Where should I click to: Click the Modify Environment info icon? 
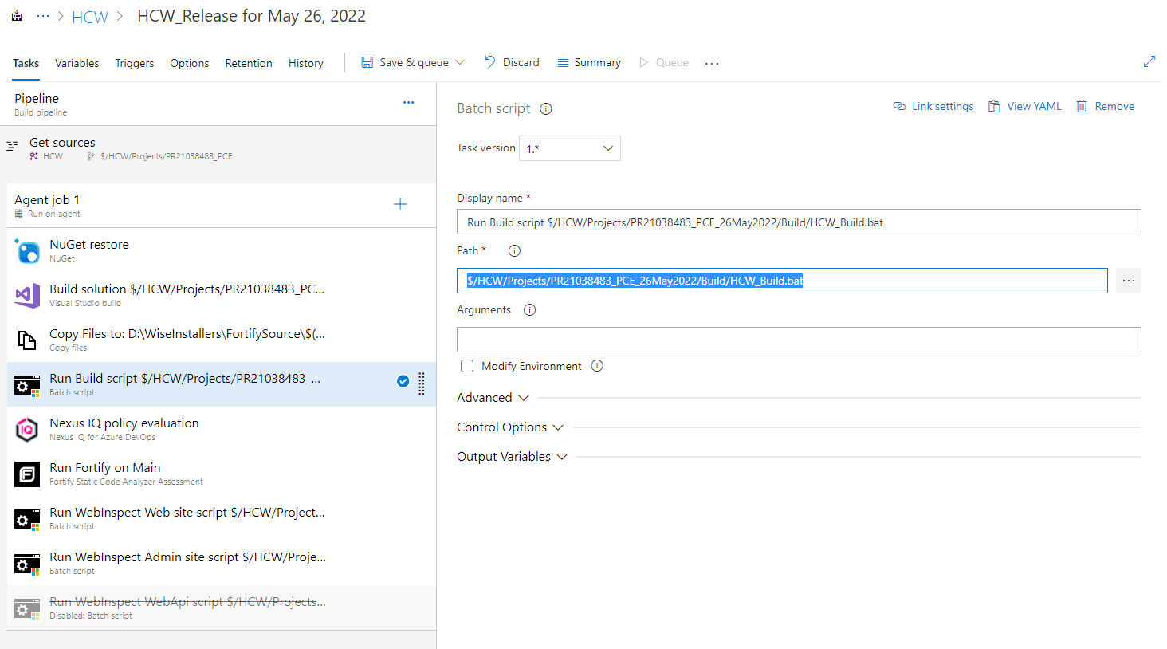(597, 366)
